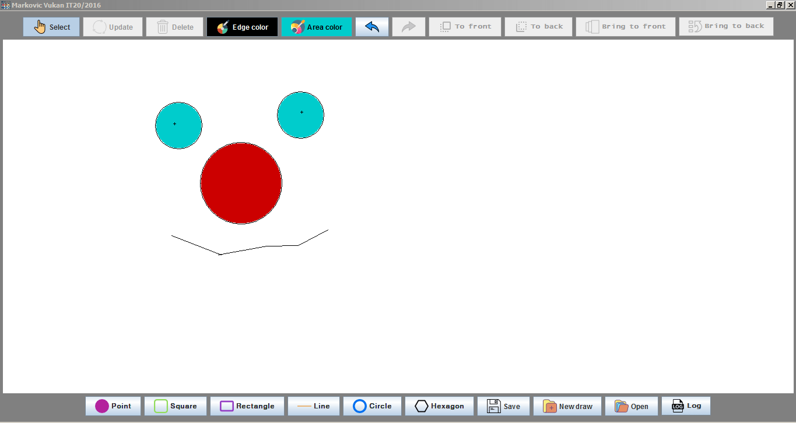Click the To front button
796x423 pixels.
465,27
